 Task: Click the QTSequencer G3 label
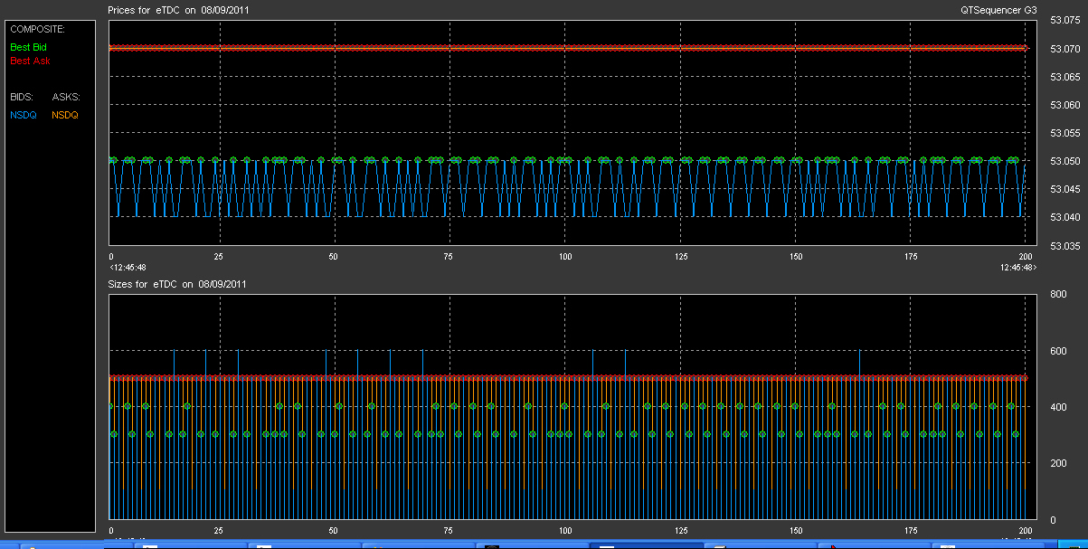tap(999, 10)
